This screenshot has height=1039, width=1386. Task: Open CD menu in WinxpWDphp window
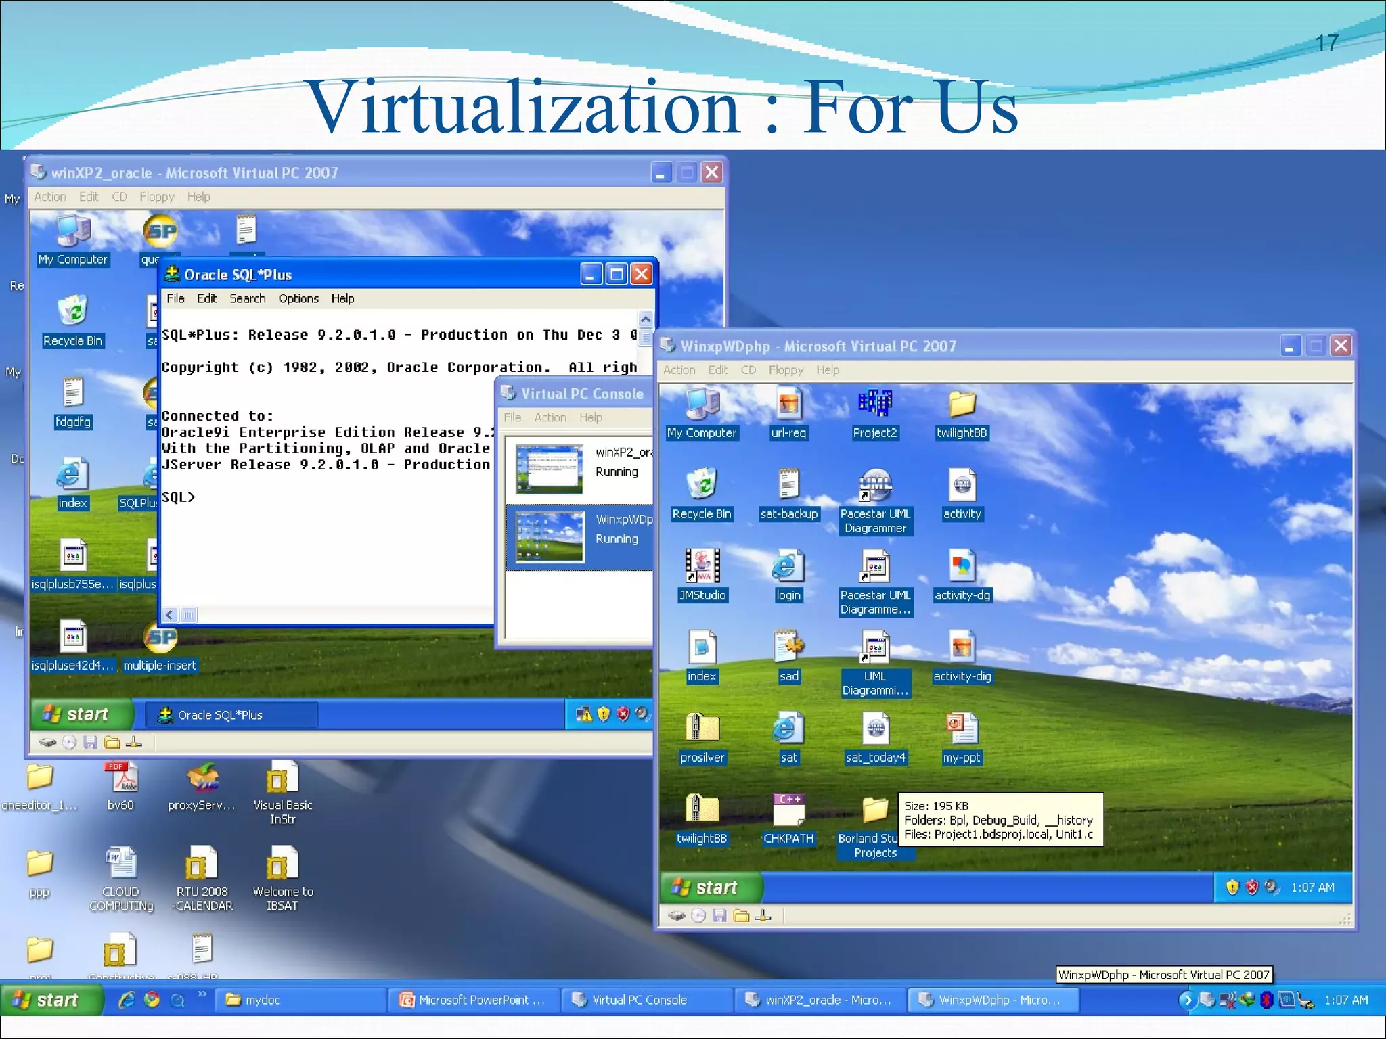pos(748,370)
